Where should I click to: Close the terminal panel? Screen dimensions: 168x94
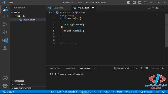click(163, 68)
